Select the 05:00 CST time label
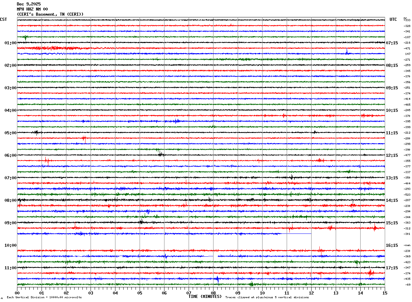The height and width of the screenshot is (302, 412). (x=11, y=133)
